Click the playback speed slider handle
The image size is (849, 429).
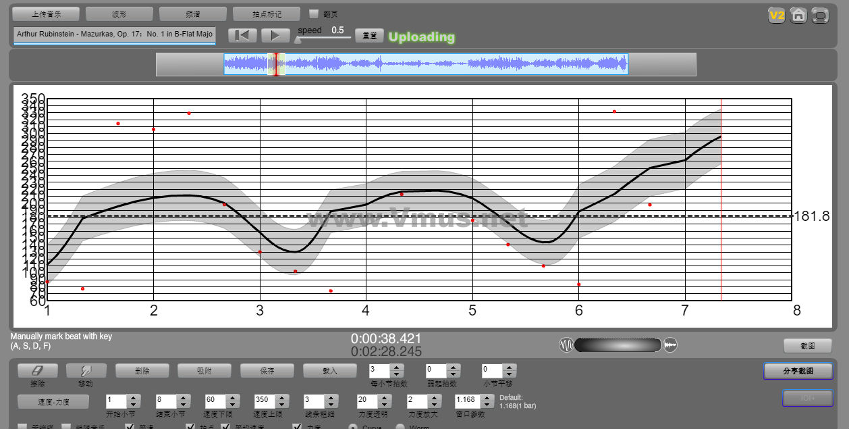298,40
